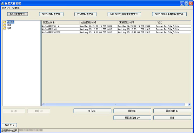Click the 更改表信息 button
Viewport: 194px width, 133px height.
click(x=132, y=118)
